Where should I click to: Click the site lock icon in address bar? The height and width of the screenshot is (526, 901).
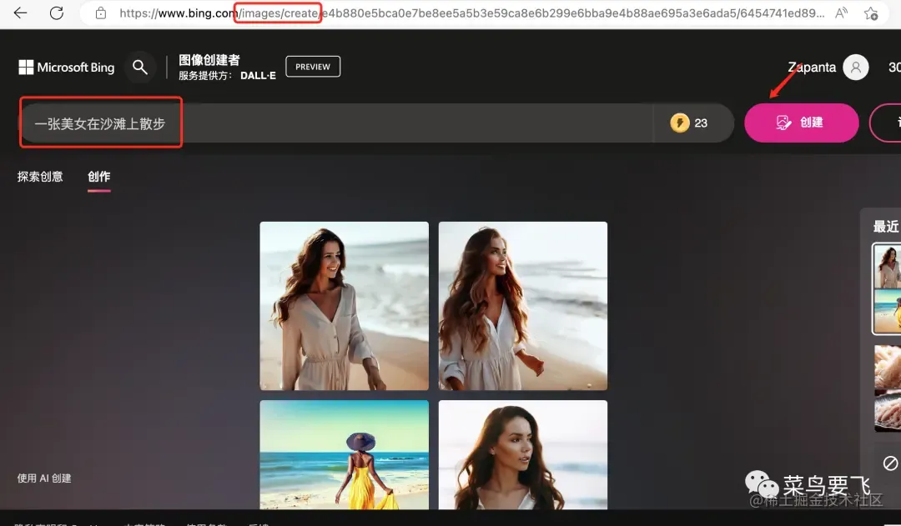101,13
